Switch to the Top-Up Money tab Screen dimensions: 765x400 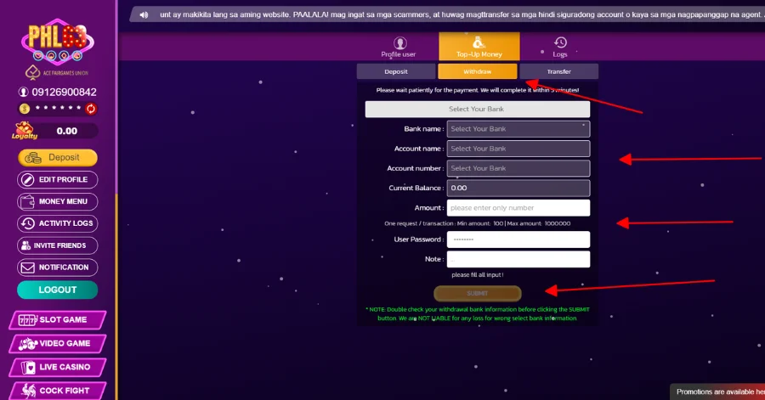479,48
